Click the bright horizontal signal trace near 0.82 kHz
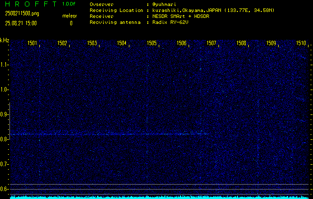Image resolution: width=313 pixels, height=199 pixels. [110, 134]
